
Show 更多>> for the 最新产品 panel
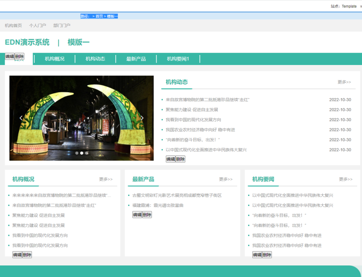[226, 179]
